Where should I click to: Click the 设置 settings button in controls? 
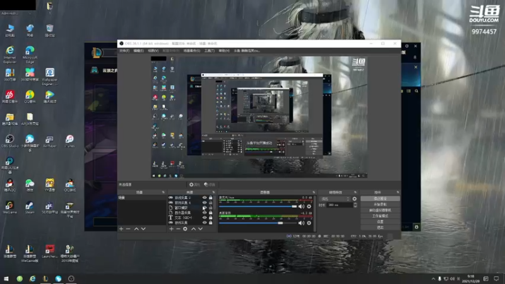tap(380, 222)
